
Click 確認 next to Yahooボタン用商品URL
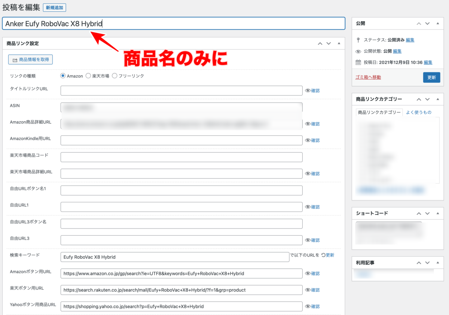(312, 306)
